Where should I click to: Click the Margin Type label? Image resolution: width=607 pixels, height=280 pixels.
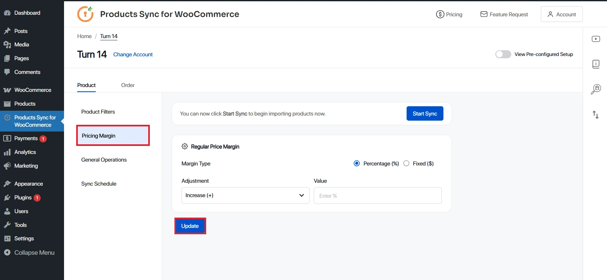pos(196,164)
